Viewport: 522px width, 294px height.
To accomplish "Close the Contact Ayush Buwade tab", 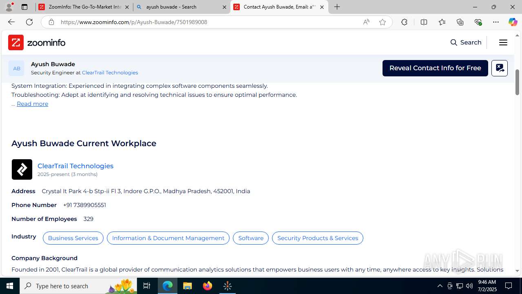I will pyautogui.click(x=322, y=7).
